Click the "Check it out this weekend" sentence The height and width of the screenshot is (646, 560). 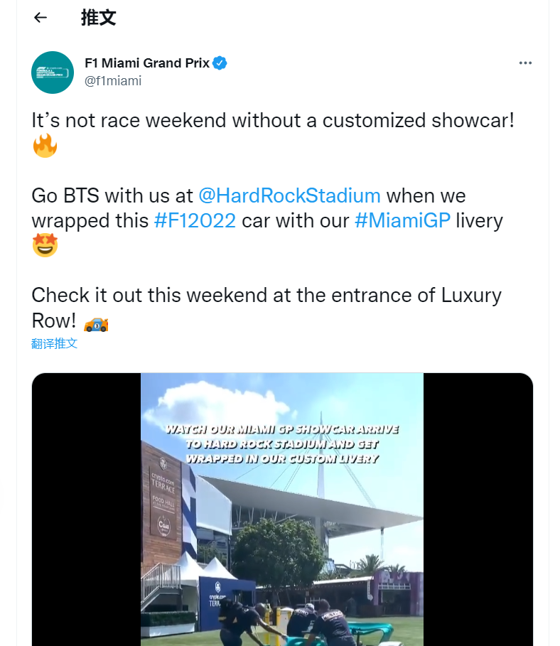tap(266, 295)
